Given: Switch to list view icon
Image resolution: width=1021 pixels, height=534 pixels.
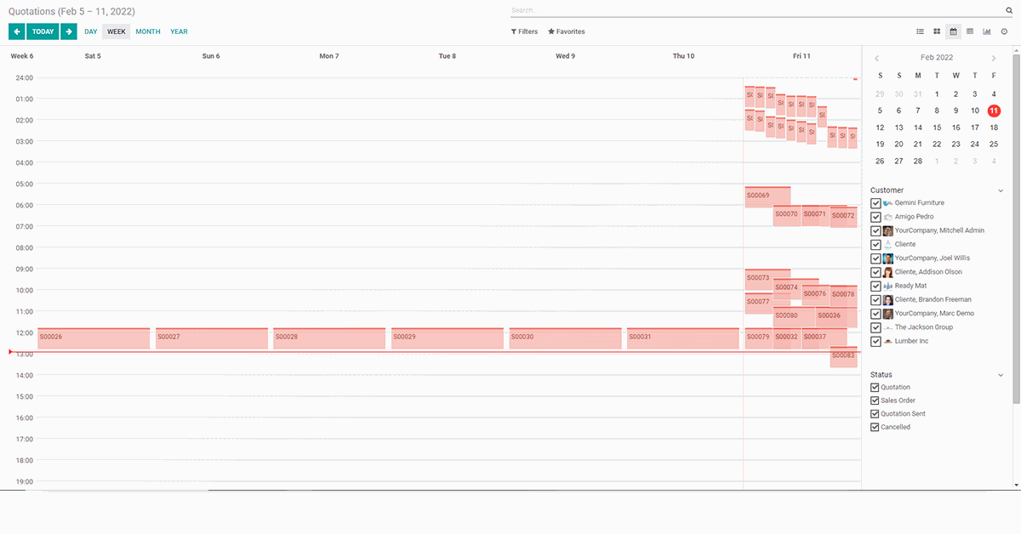Looking at the screenshot, I should click(920, 31).
